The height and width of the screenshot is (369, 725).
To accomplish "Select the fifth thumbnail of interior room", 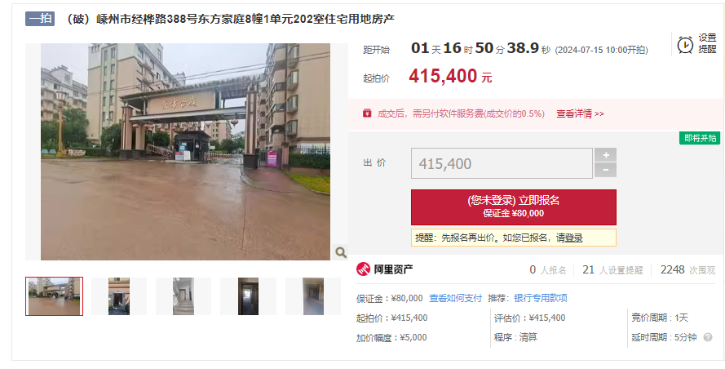I will click(313, 296).
